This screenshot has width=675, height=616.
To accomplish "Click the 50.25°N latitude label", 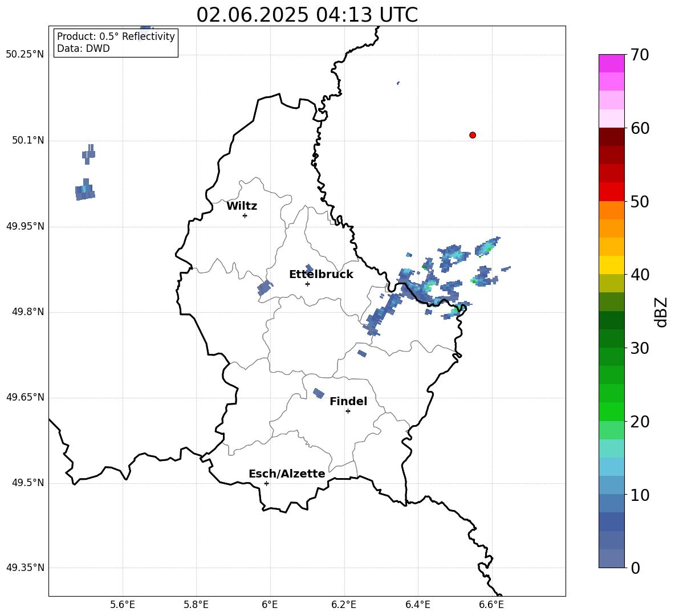I will tap(25, 55).
